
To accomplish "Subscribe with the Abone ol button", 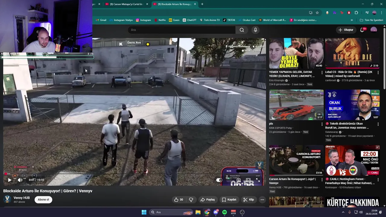I will [x=43, y=200].
